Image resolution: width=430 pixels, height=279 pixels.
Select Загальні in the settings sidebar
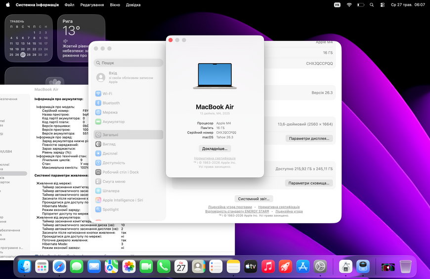129,135
